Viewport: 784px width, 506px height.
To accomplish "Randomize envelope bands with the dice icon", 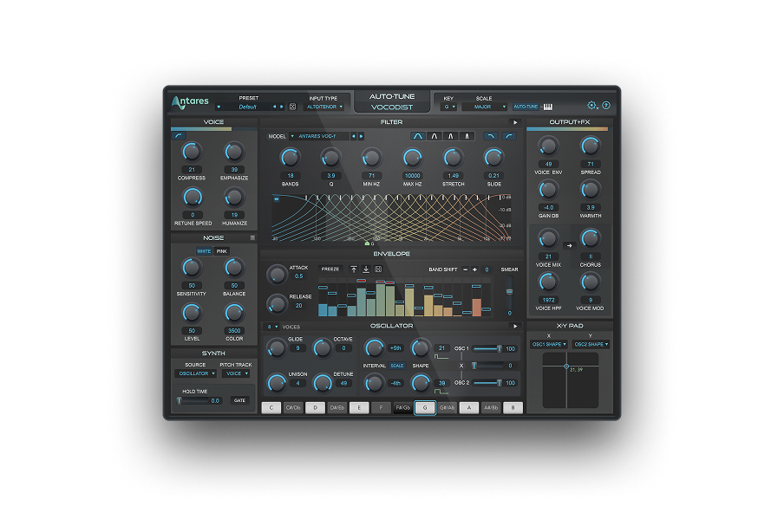I will pos(378,269).
